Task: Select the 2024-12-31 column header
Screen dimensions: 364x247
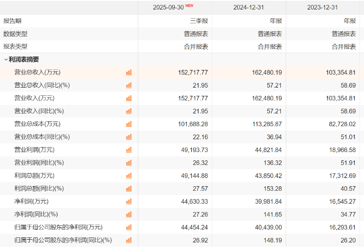Action: (x=248, y=7)
